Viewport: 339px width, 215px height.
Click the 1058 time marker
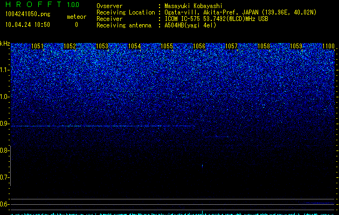point(264,46)
